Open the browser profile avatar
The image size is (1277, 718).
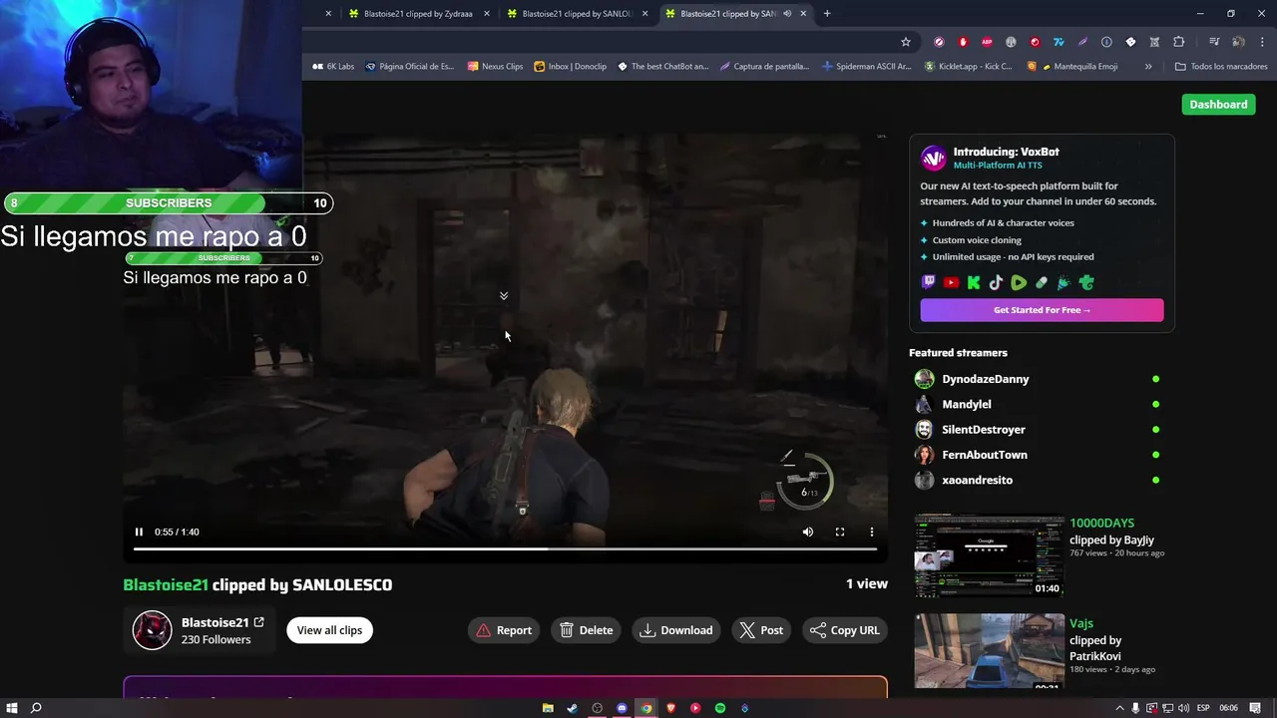click(1238, 42)
